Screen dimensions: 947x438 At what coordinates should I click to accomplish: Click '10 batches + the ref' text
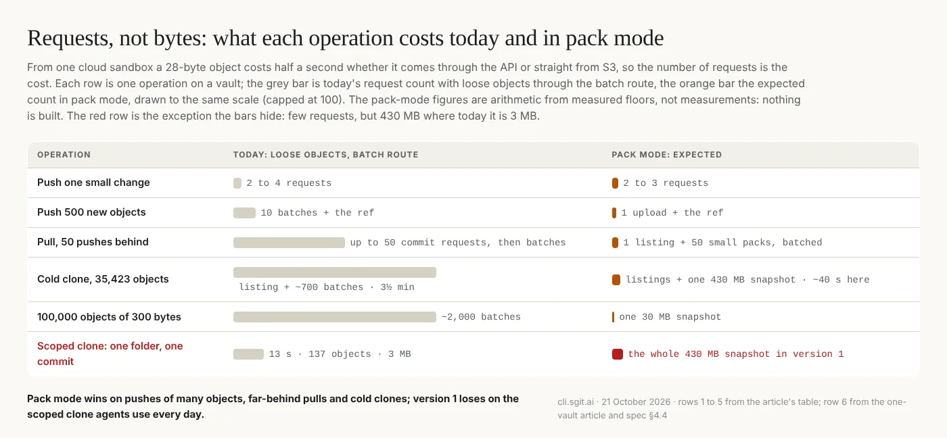317,213
